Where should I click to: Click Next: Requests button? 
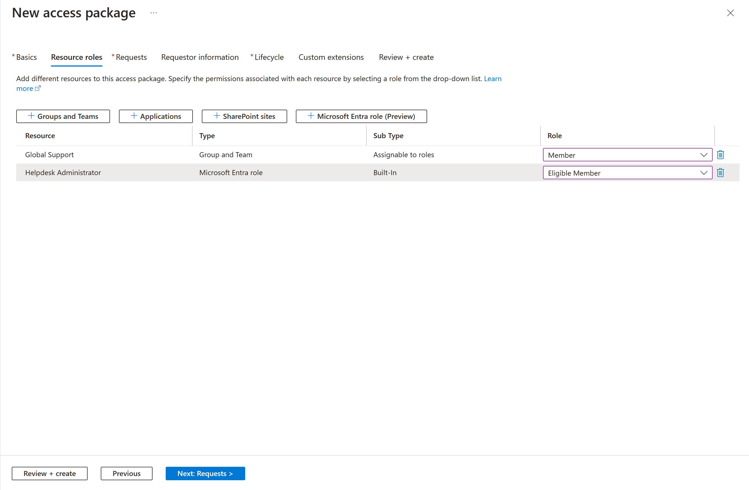(206, 473)
